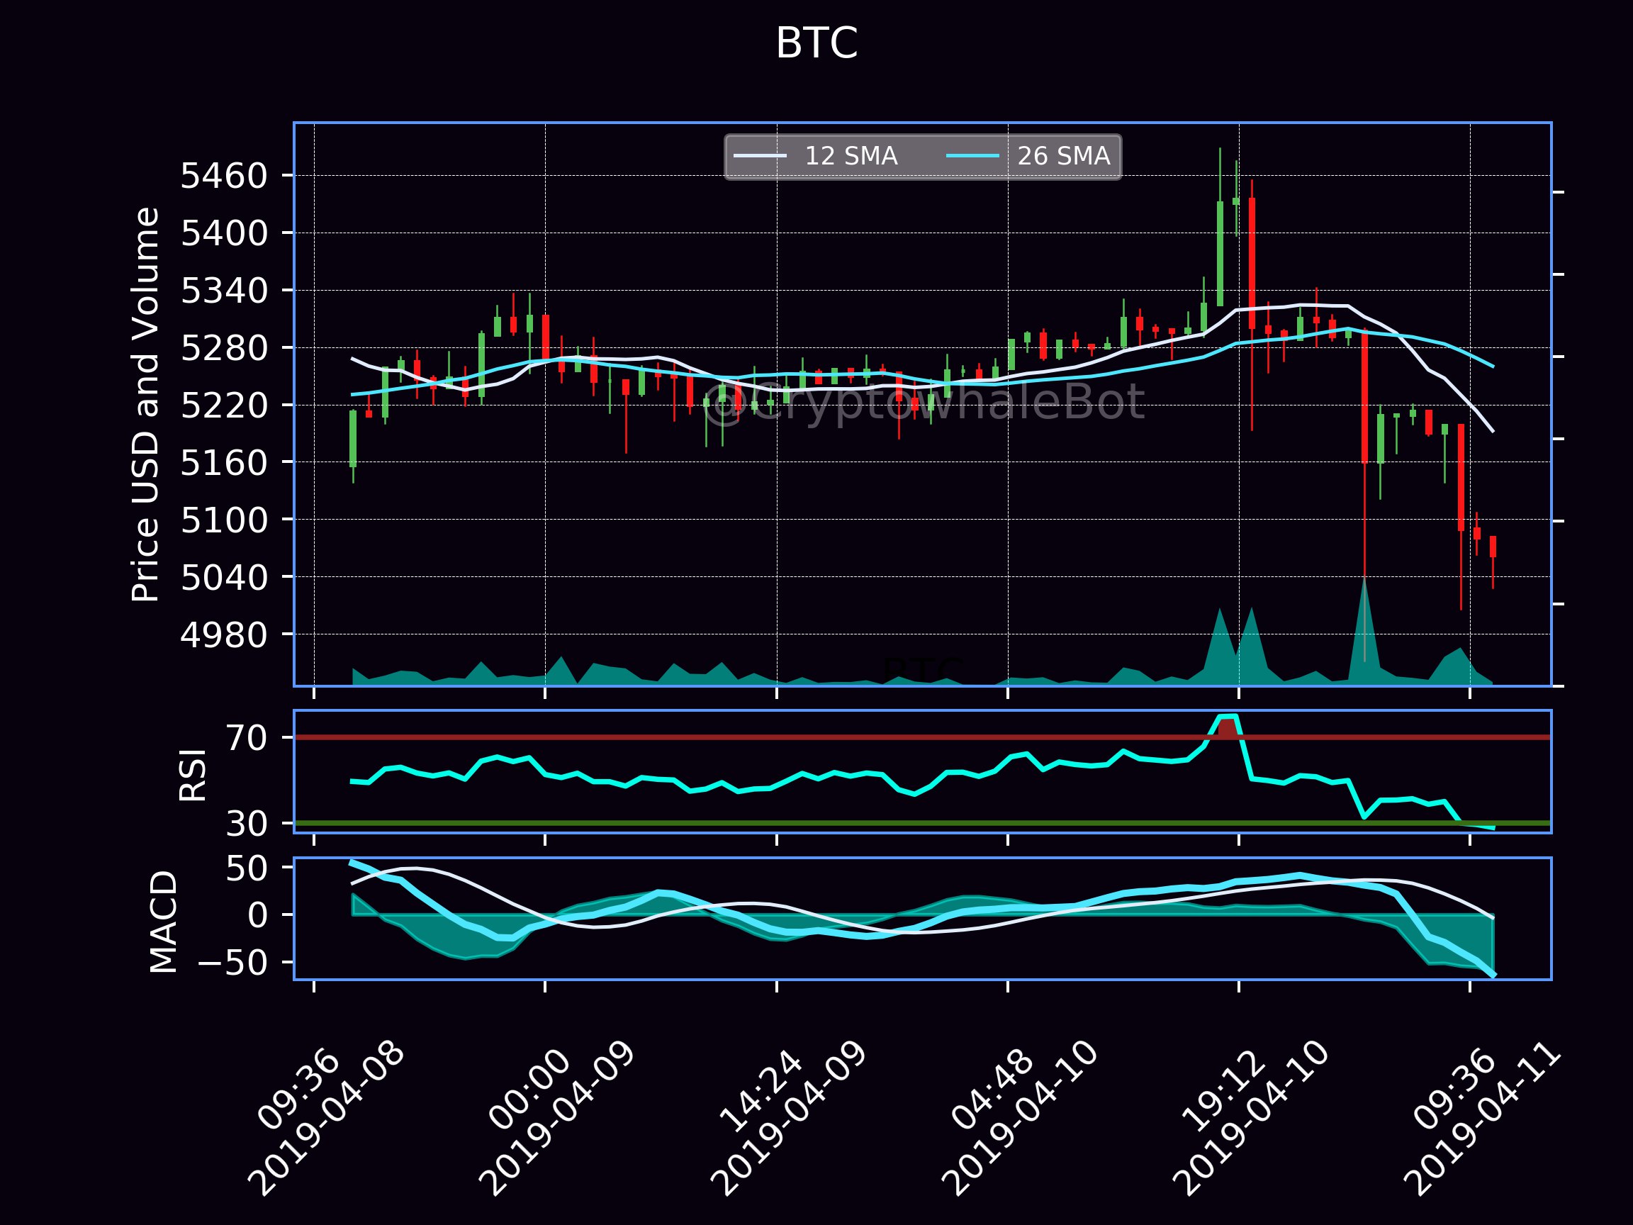1633x1225 pixels.
Task: Click the 5340 price axis label
Action: click(x=224, y=291)
